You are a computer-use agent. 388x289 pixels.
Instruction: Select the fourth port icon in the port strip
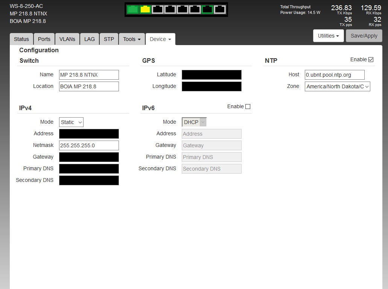coord(170,10)
